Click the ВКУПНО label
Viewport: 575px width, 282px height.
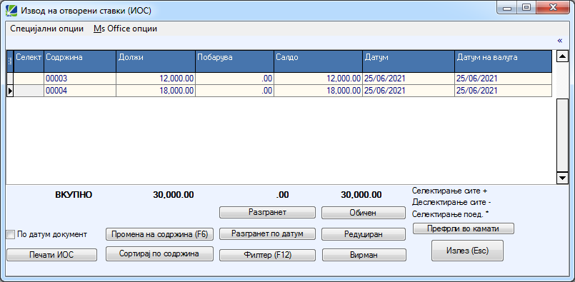pyautogui.click(x=74, y=195)
